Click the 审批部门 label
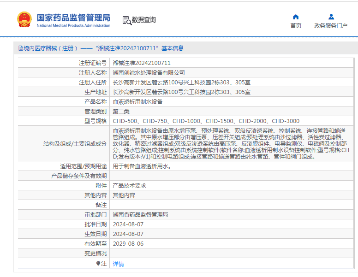Viewport: 358px width, 277px height. [x=95, y=215]
